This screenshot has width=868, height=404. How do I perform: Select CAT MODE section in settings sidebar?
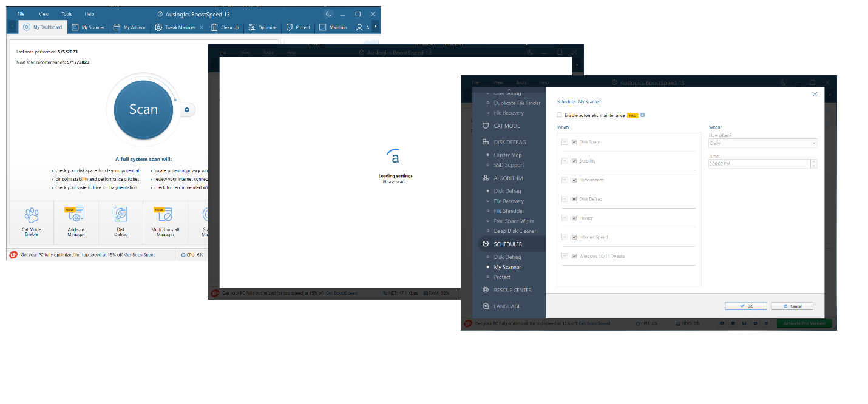point(507,126)
